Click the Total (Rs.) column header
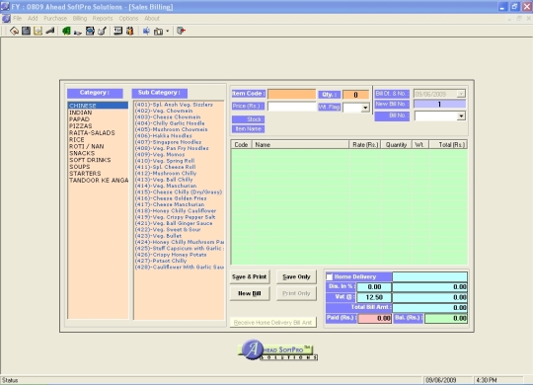This screenshot has width=533, height=385. pyautogui.click(x=448, y=144)
